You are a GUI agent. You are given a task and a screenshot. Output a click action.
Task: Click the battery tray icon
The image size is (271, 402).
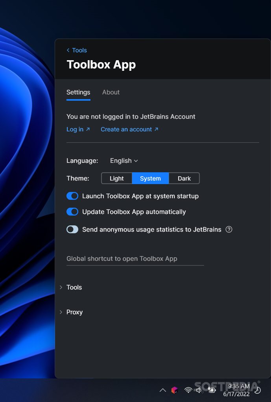tap(212, 390)
